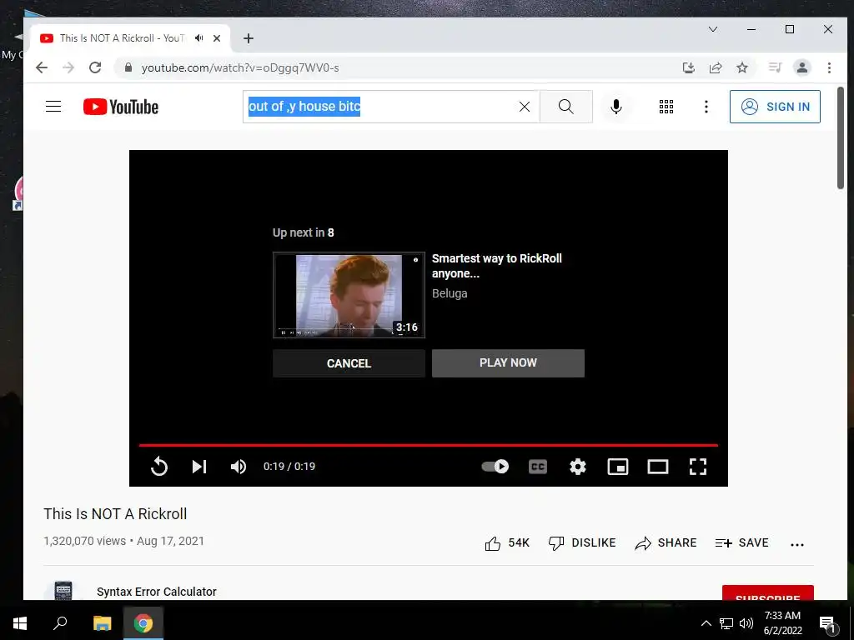Install YouTube app icon in address bar

(688, 67)
